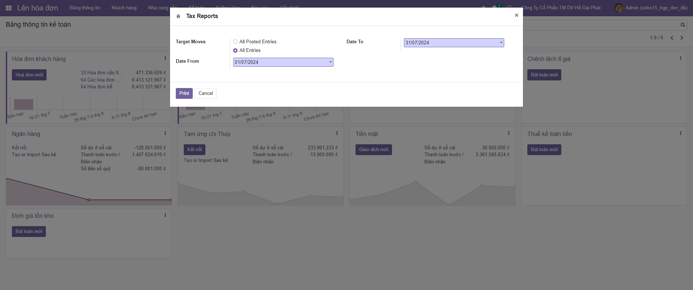
Task: Open the apps grid home menu
Action: coord(9,8)
